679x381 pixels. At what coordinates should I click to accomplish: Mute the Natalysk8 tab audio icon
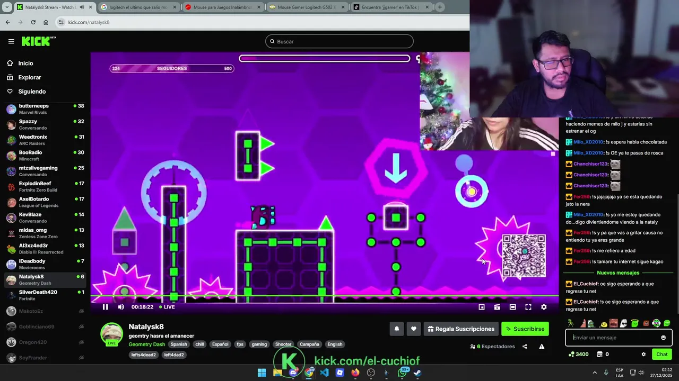click(x=82, y=7)
